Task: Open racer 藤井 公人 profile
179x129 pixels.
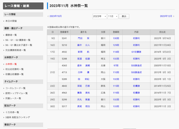Action: click(x=83, y=45)
